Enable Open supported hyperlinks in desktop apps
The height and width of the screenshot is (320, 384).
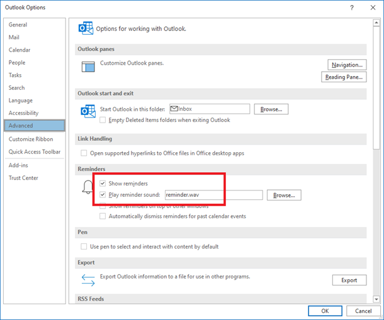point(84,153)
